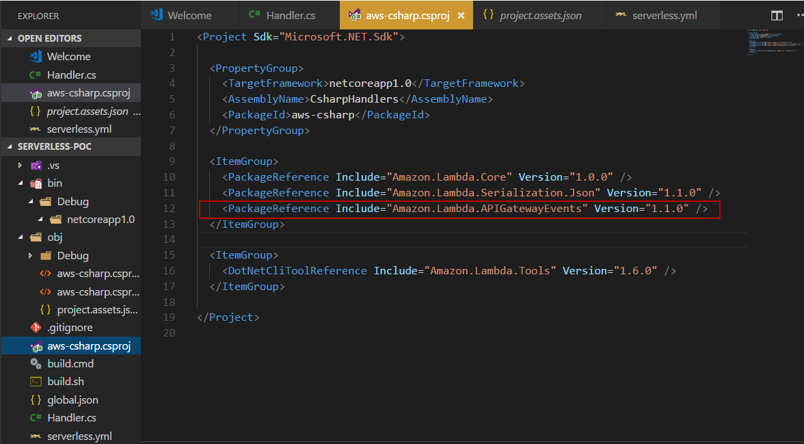The width and height of the screenshot is (804, 444).
Task: Click the terminal icon beside build.sh
Action: (x=36, y=381)
